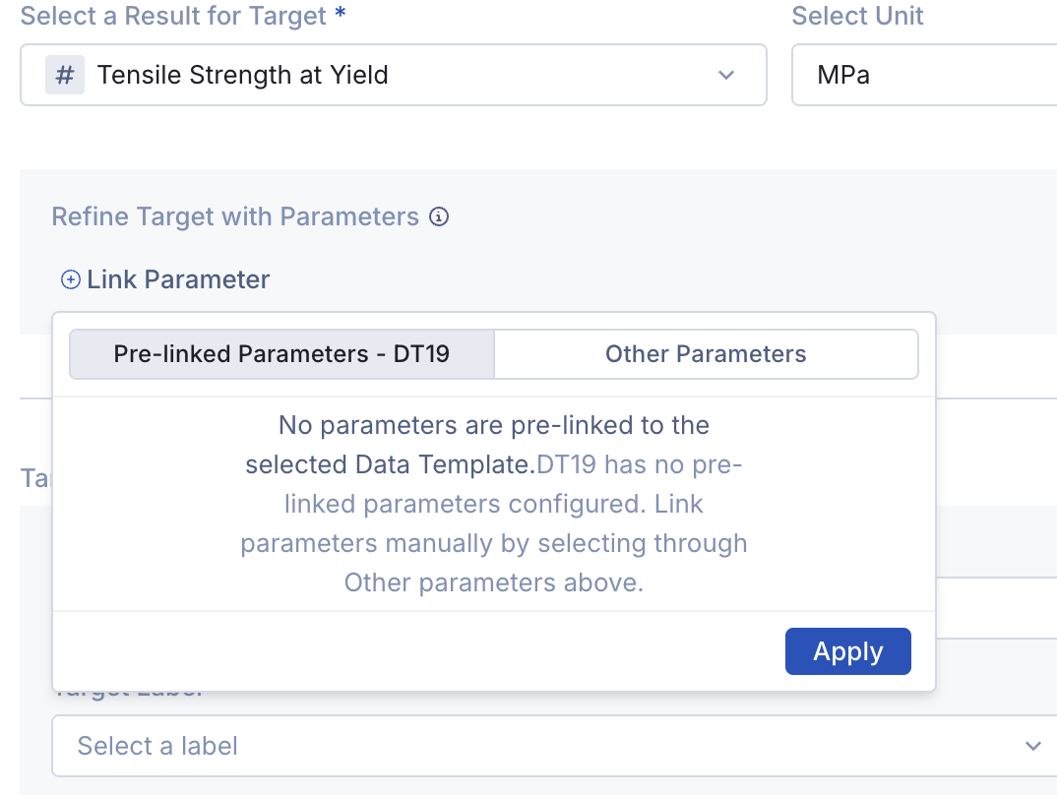This screenshot has height=795, width=1057.
Task: Click the Refine Target with Parameters heading
Action: (x=235, y=216)
